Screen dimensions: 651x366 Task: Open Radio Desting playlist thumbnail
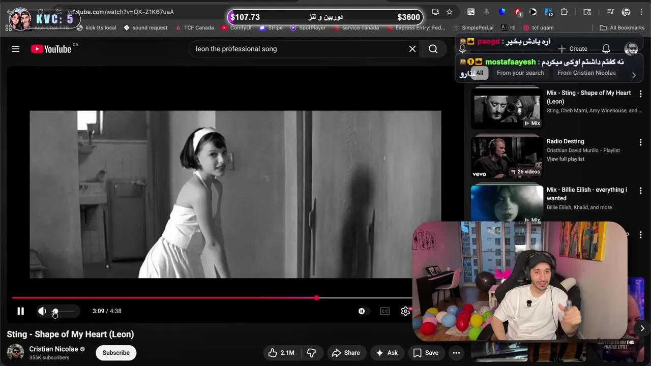pyautogui.click(x=507, y=157)
